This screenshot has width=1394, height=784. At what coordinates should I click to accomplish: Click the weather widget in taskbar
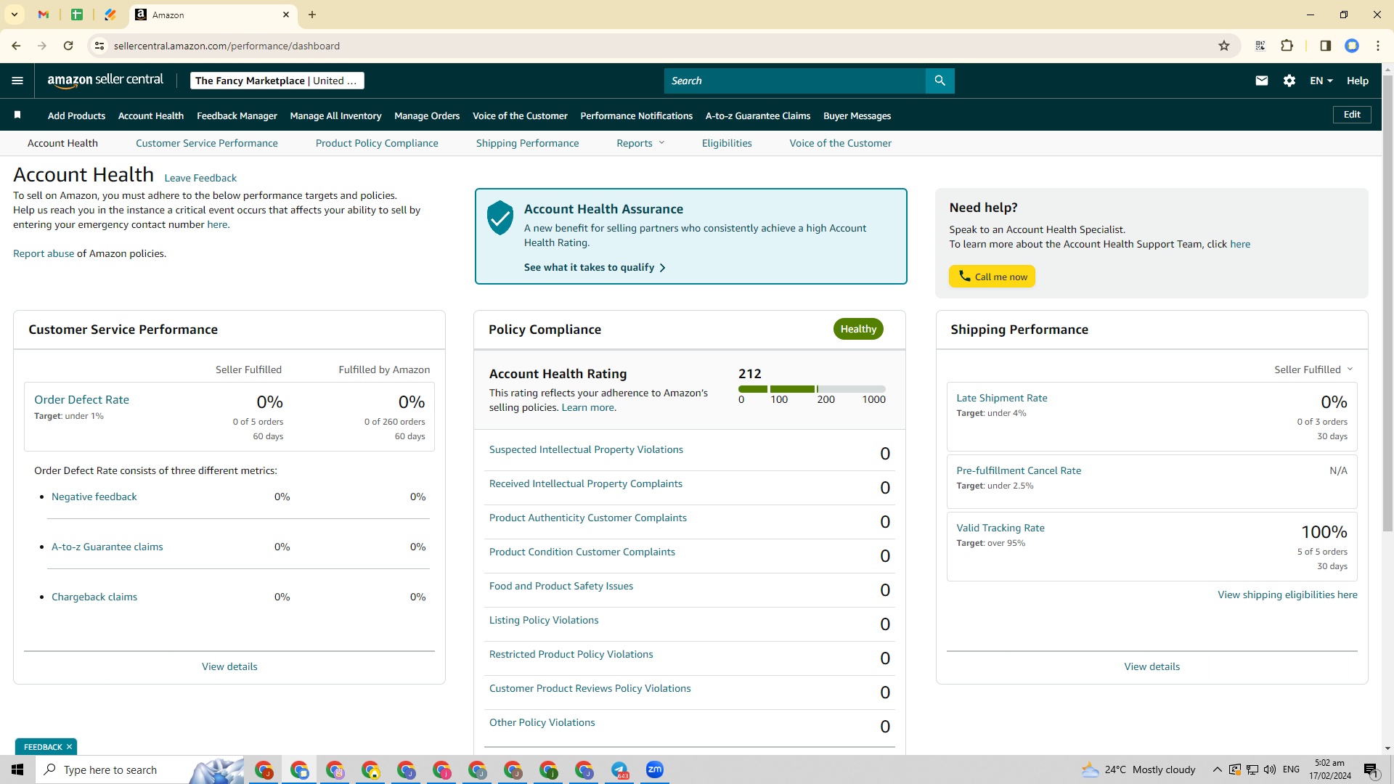[1138, 769]
